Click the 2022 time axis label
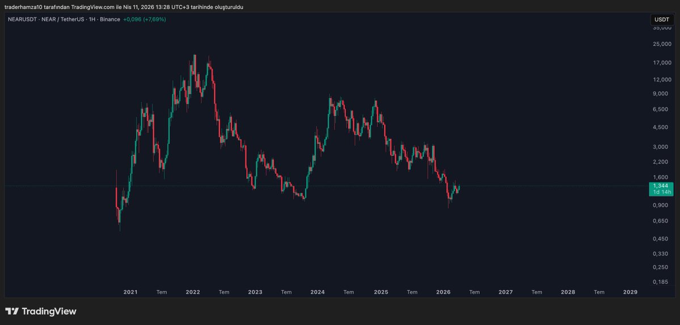 [193, 292]
